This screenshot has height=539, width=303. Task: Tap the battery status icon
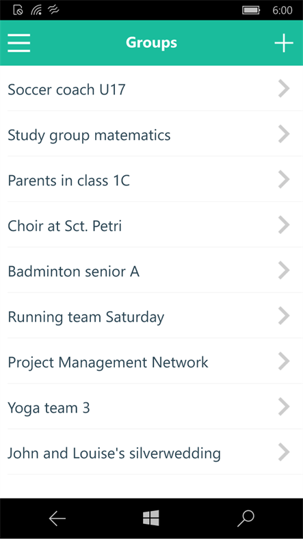tap(251, 10)
